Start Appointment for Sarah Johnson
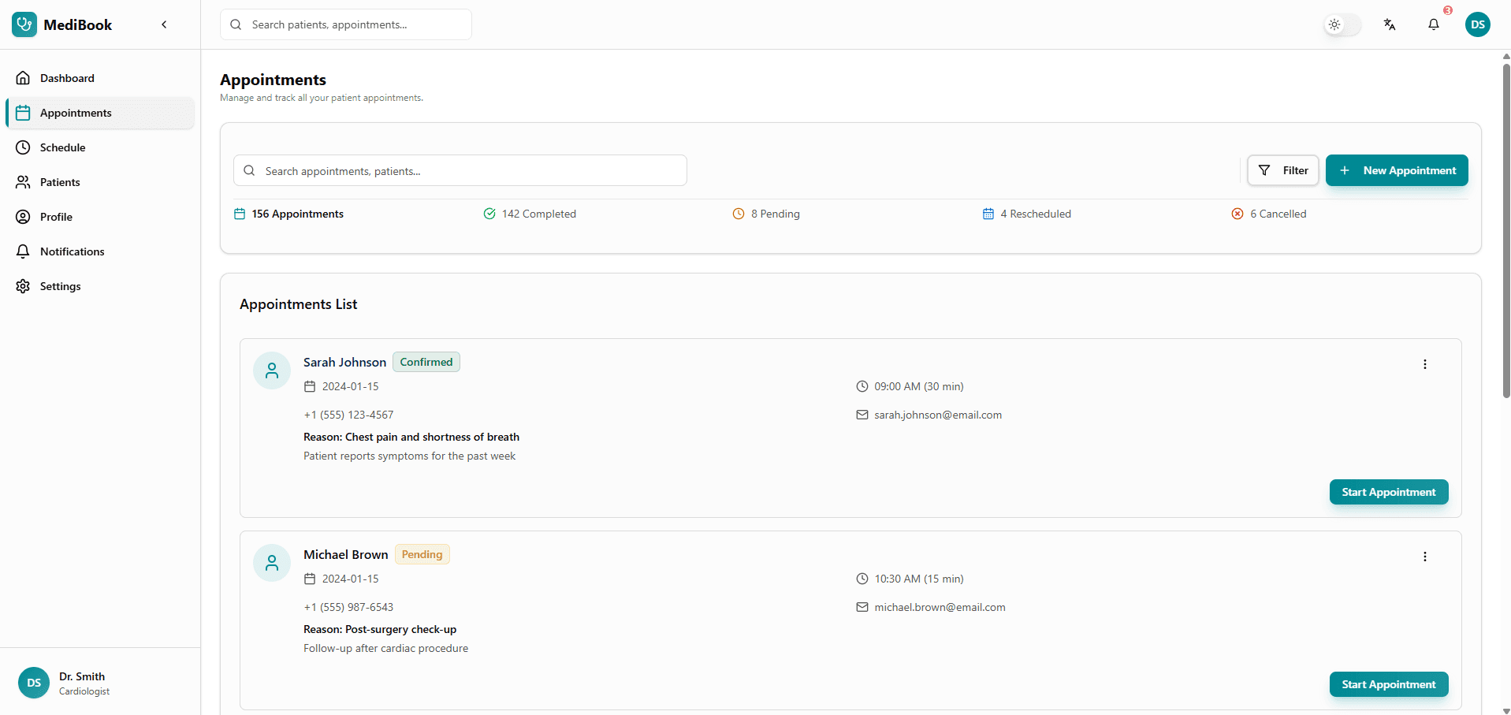 click(x=1389, y=492)
